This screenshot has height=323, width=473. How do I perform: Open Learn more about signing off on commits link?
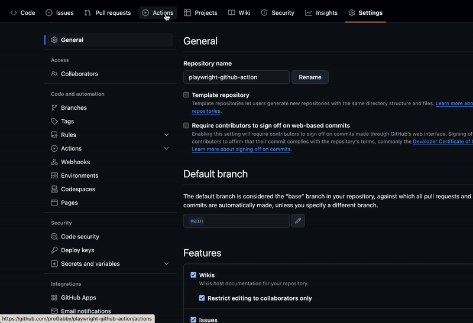(241, 149)
